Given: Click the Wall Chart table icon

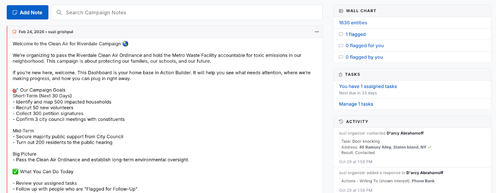Looking at the screenshot, I should click(x=341, y=11).
